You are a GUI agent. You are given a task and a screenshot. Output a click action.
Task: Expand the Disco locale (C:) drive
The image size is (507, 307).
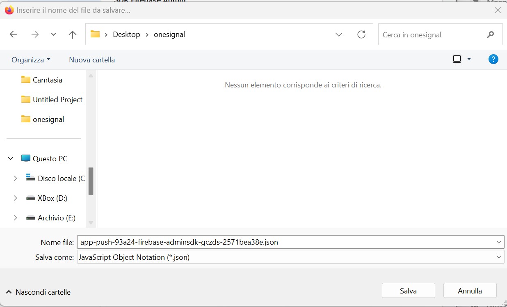[16, 179]
